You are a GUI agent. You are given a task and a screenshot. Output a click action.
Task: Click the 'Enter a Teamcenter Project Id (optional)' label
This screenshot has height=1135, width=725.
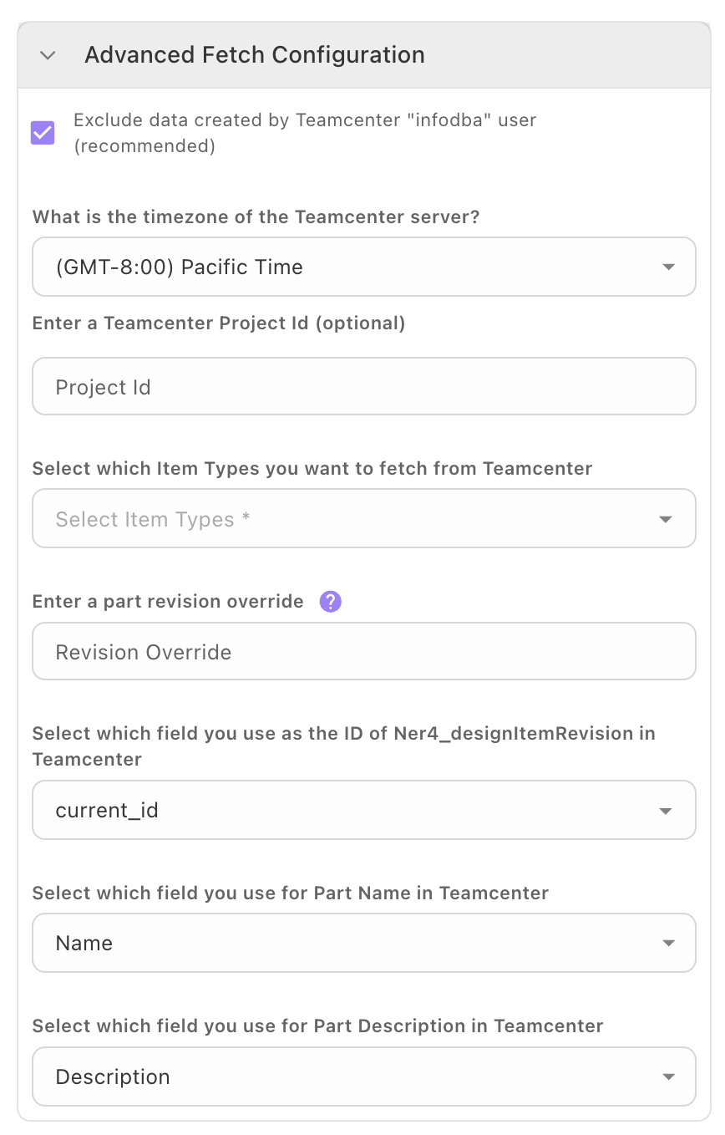(x=219, y=323)
